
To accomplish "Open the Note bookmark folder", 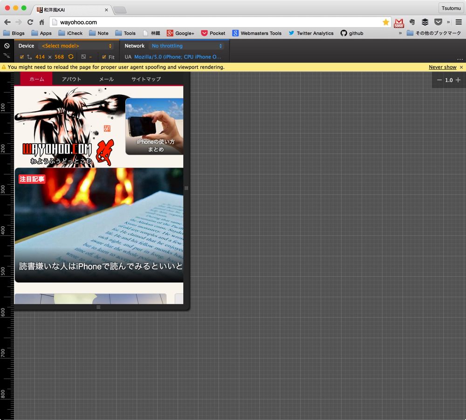I will [x=99, y=33].
